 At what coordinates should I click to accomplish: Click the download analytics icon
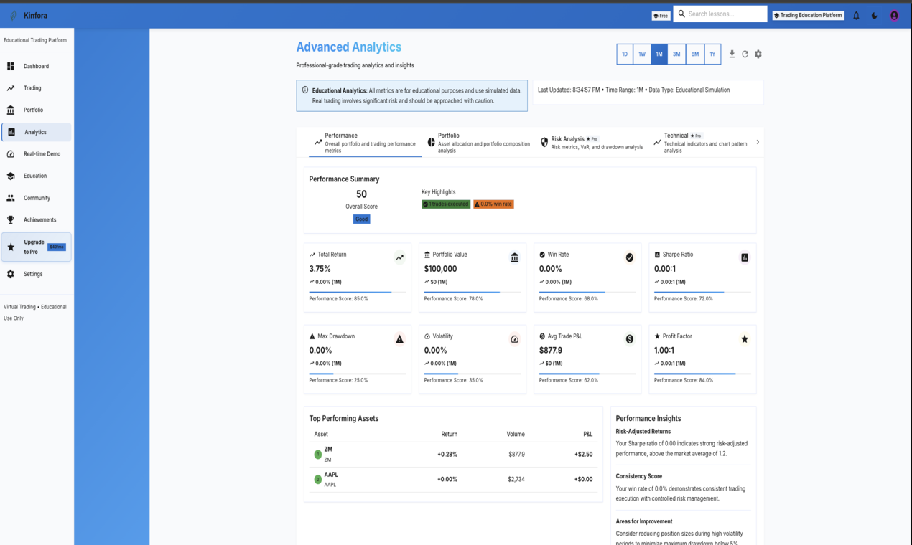732,54
